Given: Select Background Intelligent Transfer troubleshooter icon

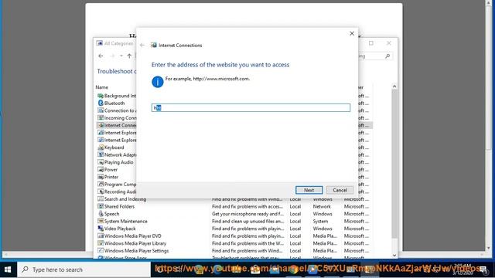Looking at the screenshot, I should [x=101, y=96].
